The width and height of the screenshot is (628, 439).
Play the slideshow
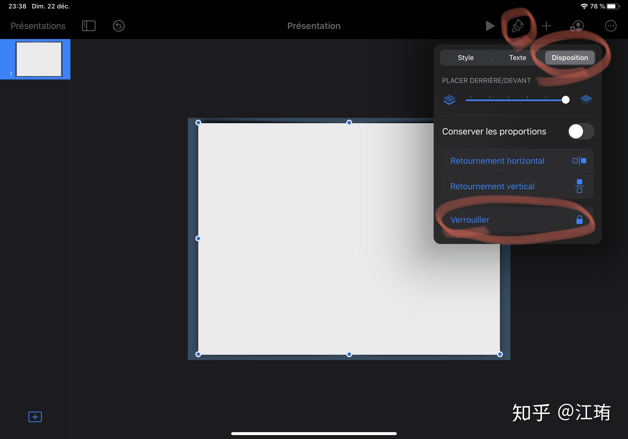490,26
